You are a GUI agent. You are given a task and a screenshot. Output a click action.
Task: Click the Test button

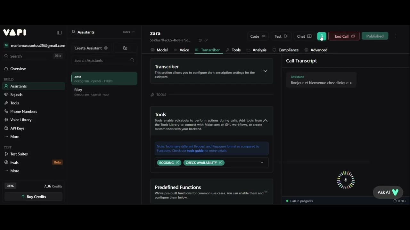[x=281, y=36]
